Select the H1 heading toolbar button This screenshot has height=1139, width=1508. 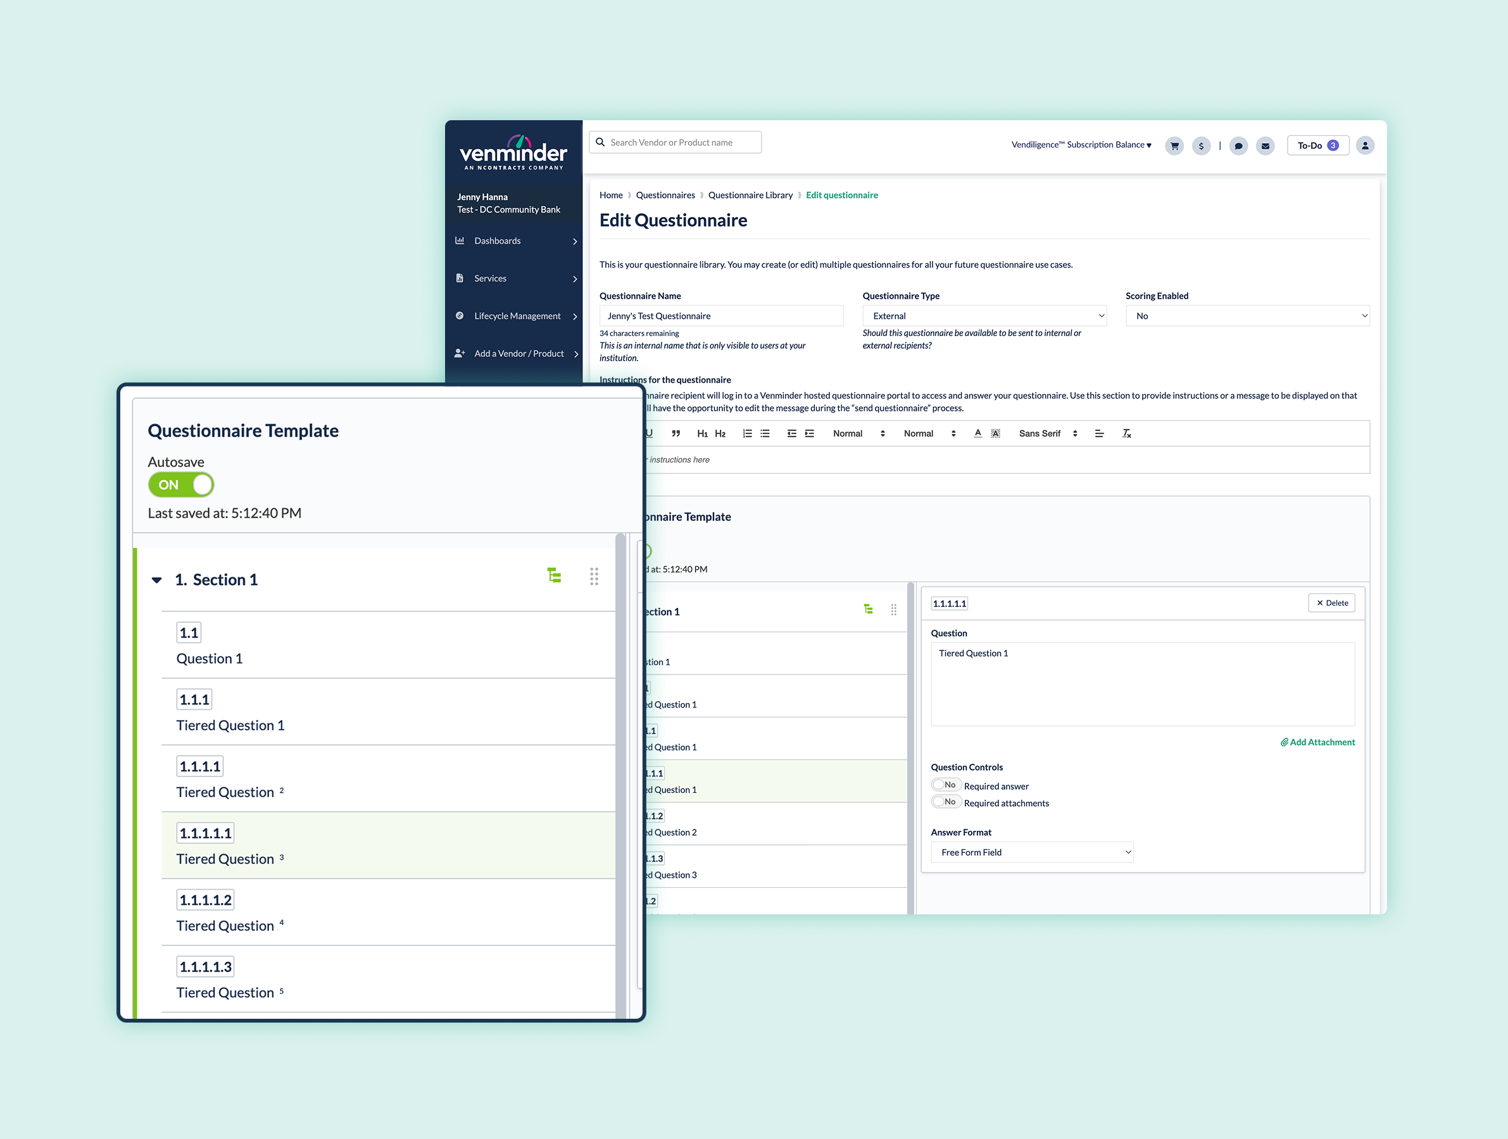point(702,433)
